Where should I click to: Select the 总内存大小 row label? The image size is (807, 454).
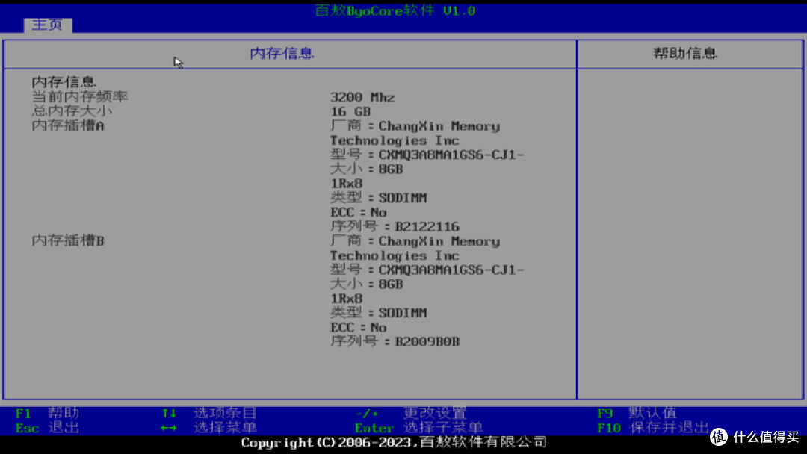click(x=72, y=111)
